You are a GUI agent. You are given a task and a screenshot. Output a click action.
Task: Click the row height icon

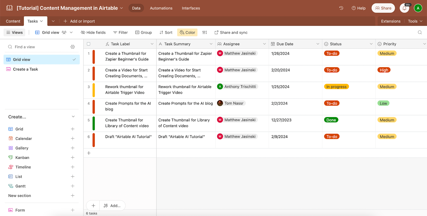pyautogui.click(x=205, y=32)
